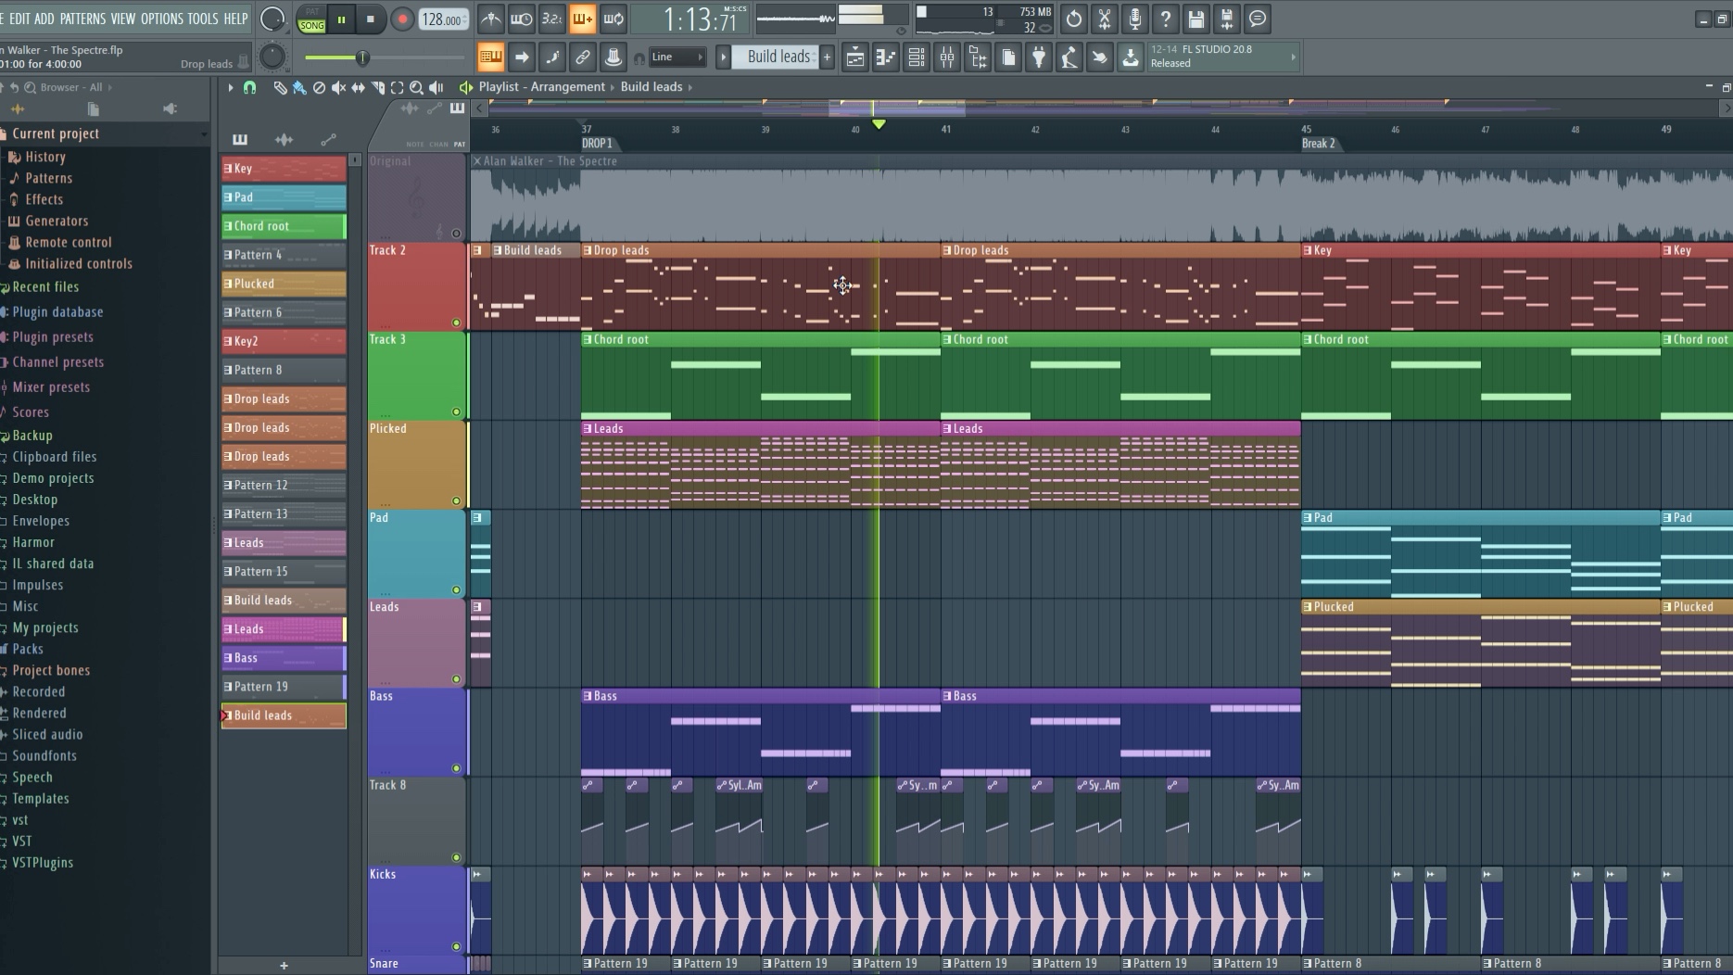1733x975 pixels.
Task: Click the render audio export icon
Action: point(1226,19)
